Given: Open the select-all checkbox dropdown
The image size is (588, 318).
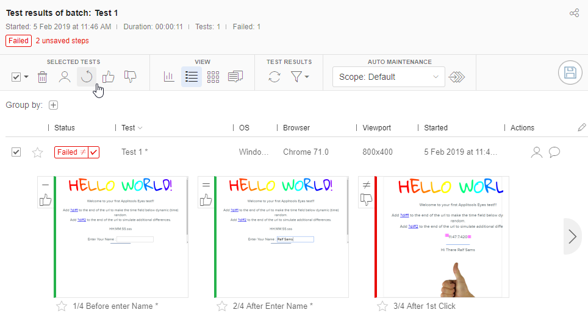Looking at the screenshot, I should click(26, 77).
